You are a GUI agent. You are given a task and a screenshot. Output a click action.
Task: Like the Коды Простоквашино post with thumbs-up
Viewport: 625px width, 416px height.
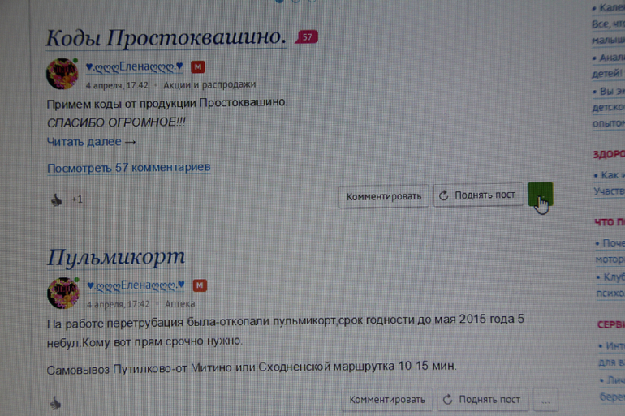[x=56, y=199]
